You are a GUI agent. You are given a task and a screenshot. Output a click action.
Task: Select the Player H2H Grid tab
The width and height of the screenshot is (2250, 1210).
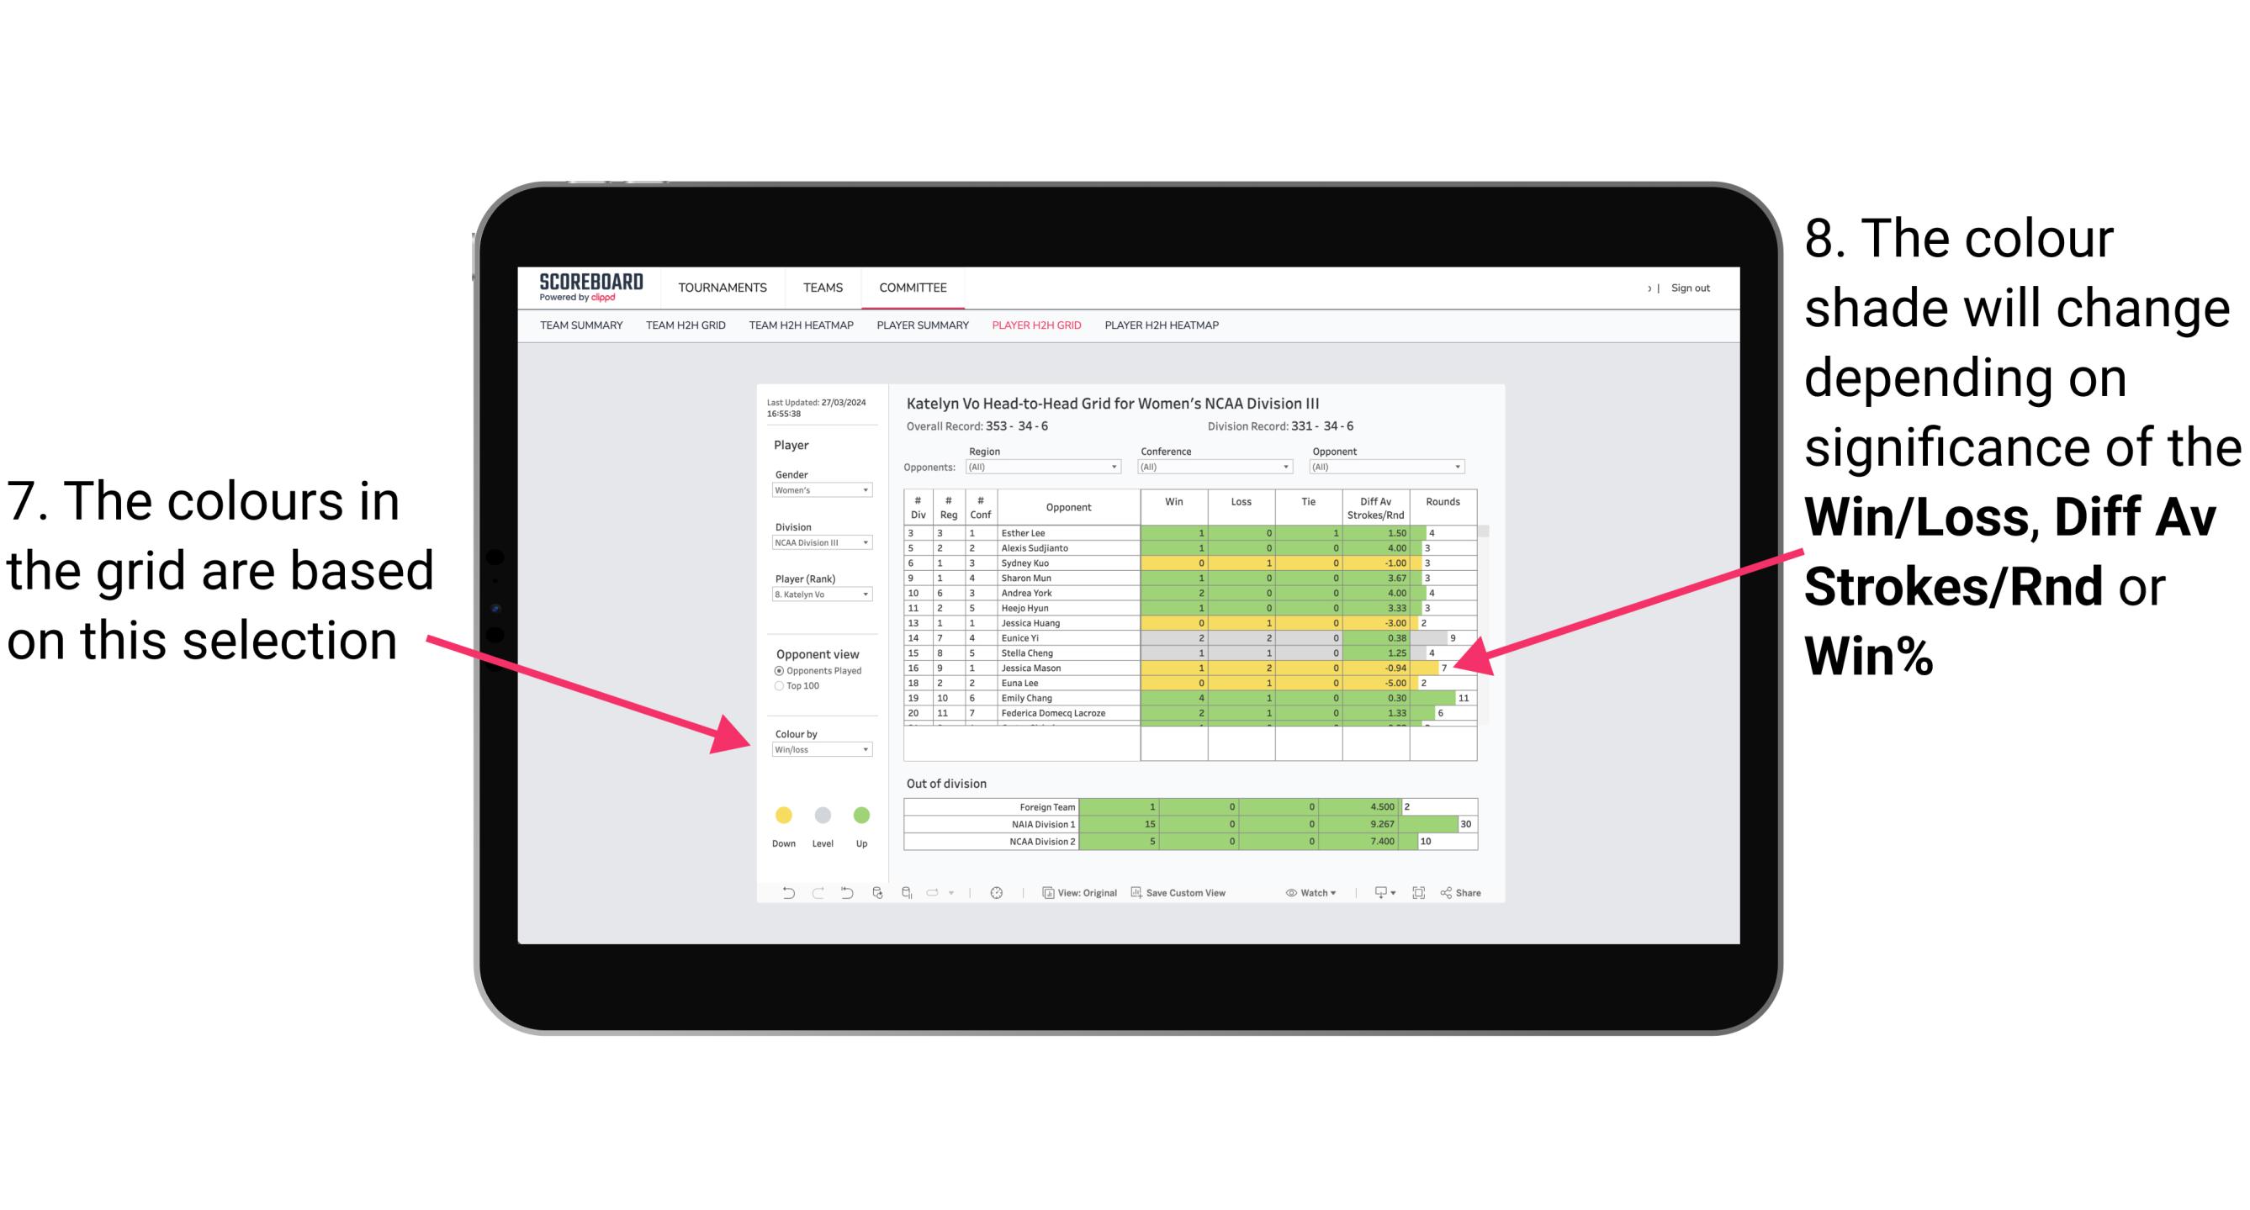1035,330
